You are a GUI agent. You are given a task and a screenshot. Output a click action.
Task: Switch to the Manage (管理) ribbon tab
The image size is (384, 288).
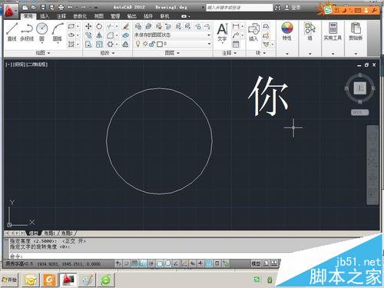pos(115,16)
